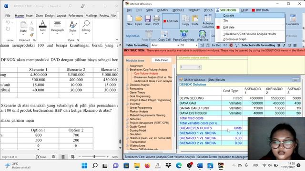This screenshot has height=171, width=305.
Task: Adjust the Word zoom slider handle
Action: [x=94, y=157]
